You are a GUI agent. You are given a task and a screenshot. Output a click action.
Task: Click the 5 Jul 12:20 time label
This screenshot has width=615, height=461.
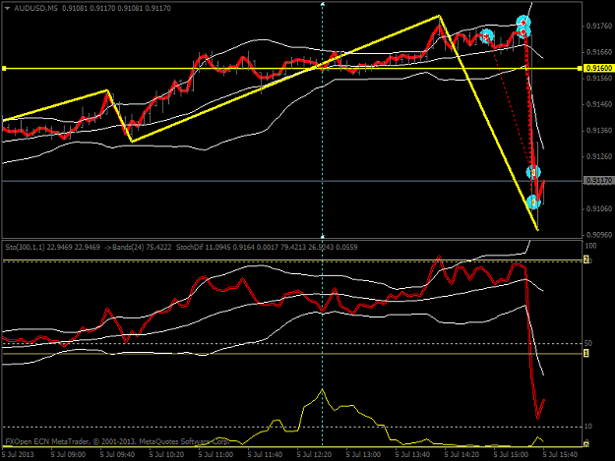click(314, 454)
